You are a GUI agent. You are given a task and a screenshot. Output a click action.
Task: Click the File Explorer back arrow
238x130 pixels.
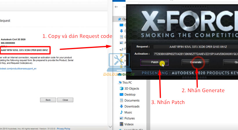[116, 7]
